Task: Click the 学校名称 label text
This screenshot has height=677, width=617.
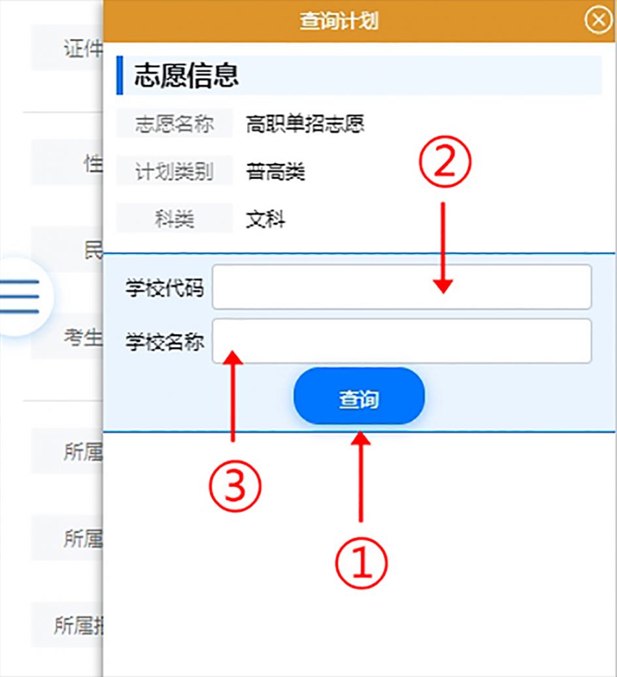Action: [165, 342]
